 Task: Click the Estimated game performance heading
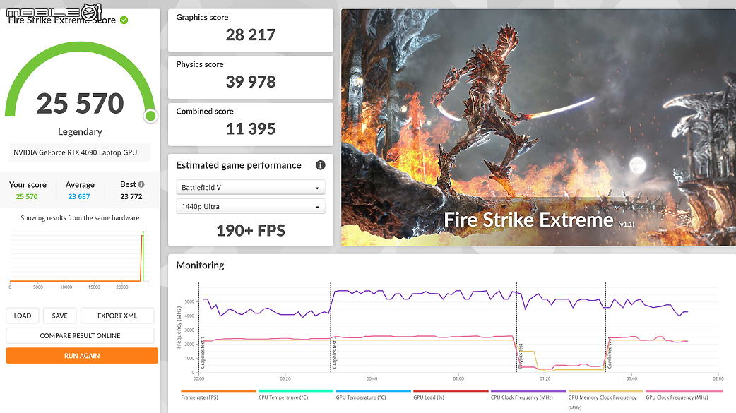[x=239, y=165]
